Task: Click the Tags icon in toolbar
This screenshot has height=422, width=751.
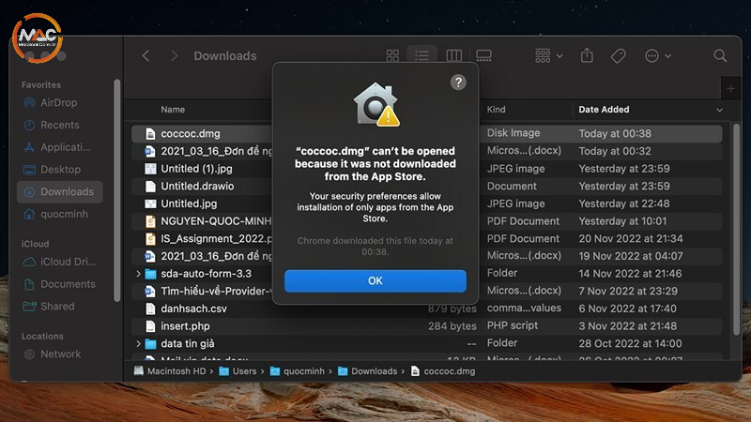Action: coord(618,56)
